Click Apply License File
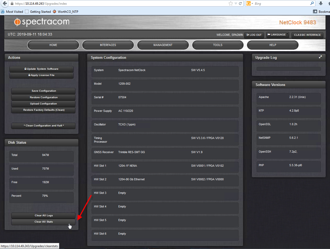Screen dimensions: 330x249 click(41, 75)
